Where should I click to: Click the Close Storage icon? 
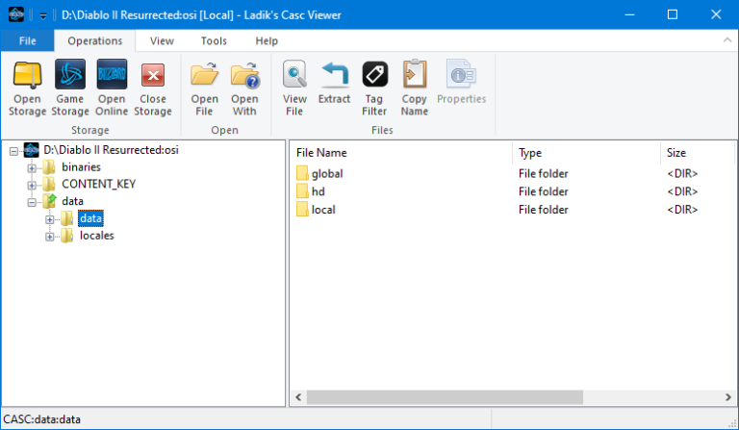point(153,76)
